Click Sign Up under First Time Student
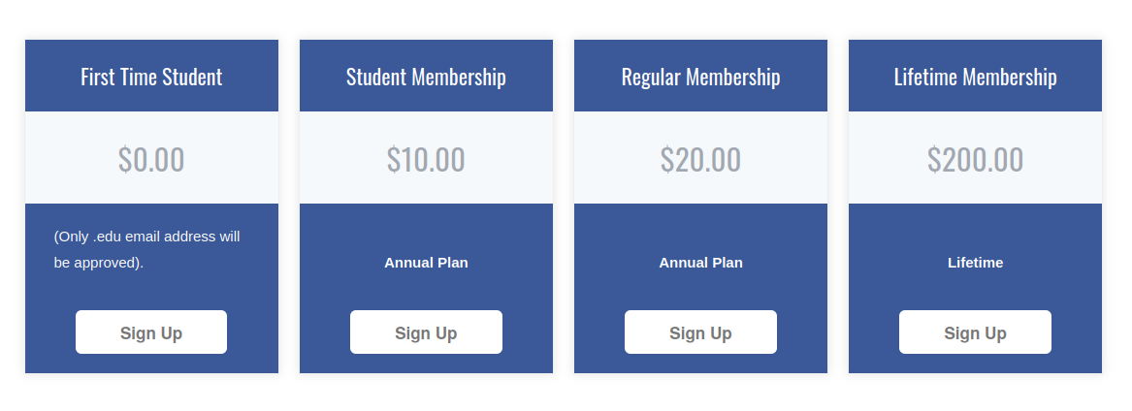This screenshot has height=411, width=1132. click(x=151, y=332)
